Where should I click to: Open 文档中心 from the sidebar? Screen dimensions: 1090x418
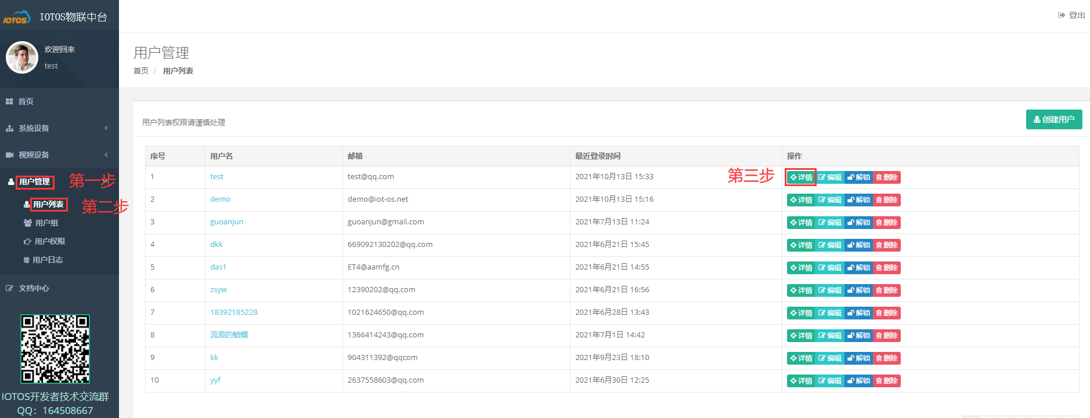coord(34,288)
